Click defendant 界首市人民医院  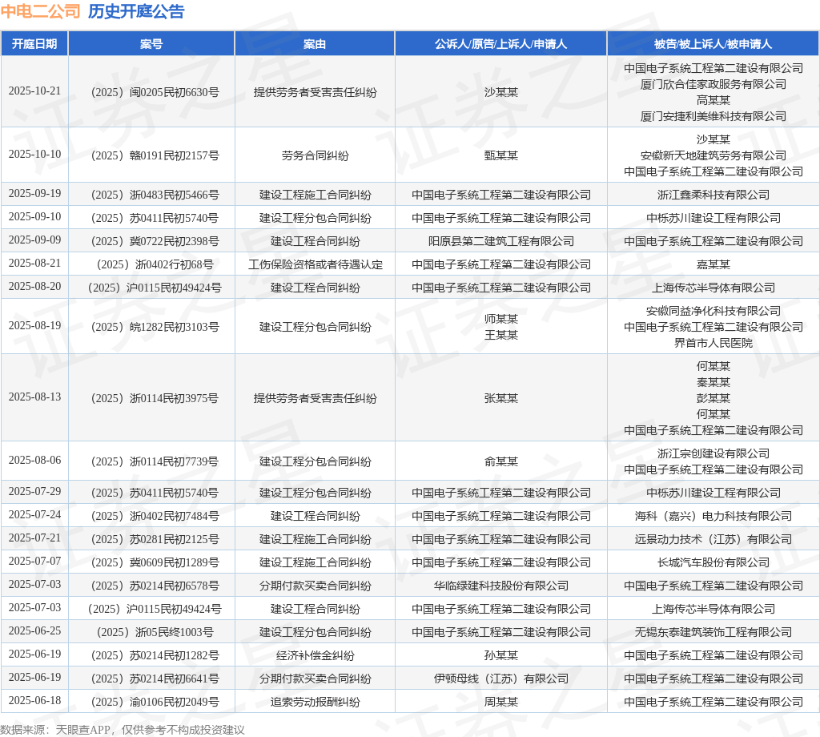713,343
